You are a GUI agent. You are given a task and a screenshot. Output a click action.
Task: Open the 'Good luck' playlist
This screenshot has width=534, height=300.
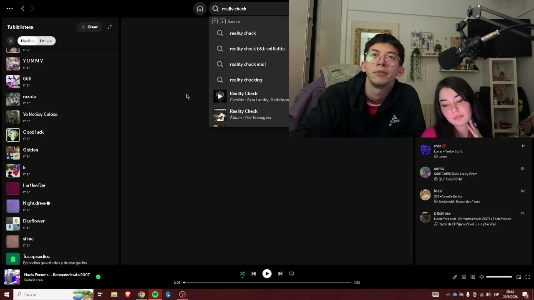point(61,135)
